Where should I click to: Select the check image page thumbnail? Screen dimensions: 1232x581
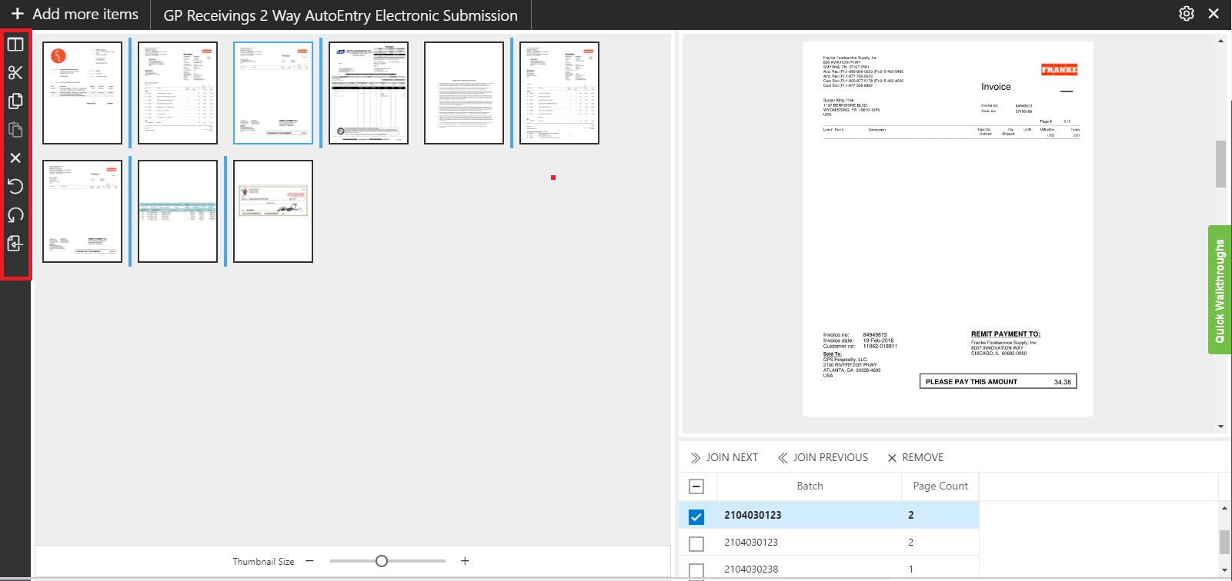coord(273,211)
